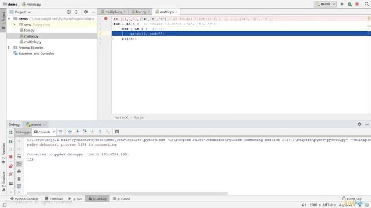Click matrix.py in the navigation bar
This screenshot has width=371, height=208.
tap(31, 4)
